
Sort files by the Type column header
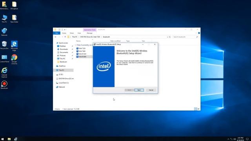tap(128, 41)
